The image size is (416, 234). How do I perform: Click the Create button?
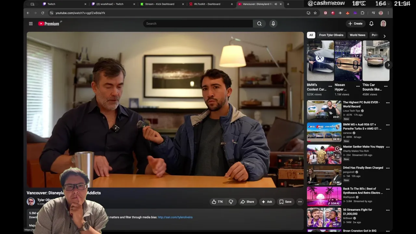tap(355, 24)
